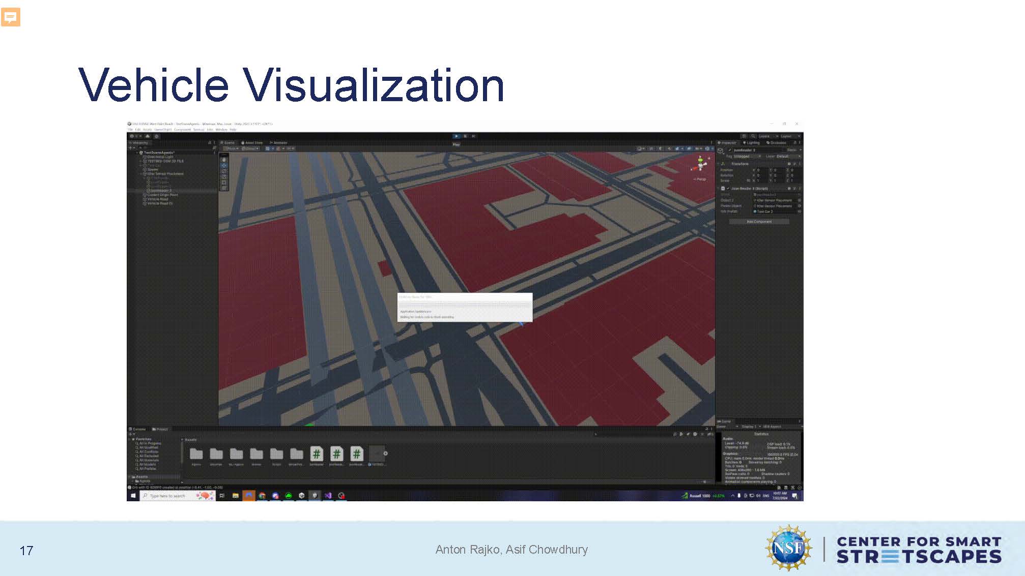Click the search icon in top toolbar
Viewport: 1025px width, 576px height.
753,136
